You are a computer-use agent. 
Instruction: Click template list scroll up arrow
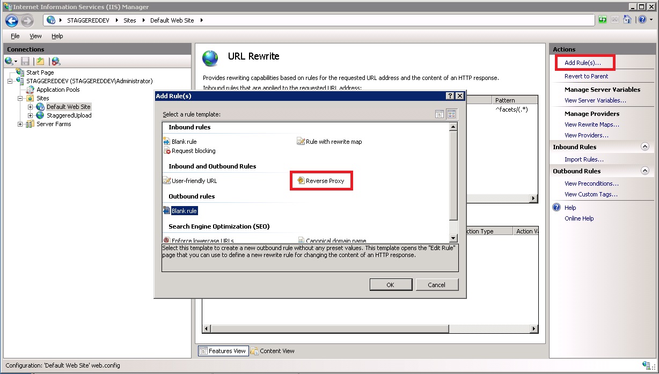tap(453, 127)
